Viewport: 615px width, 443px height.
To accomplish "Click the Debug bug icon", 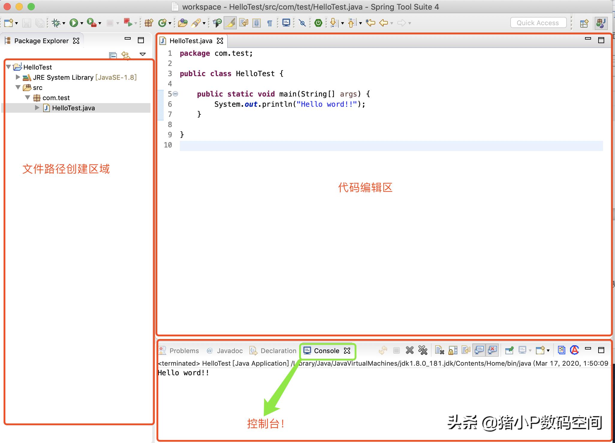I will (x=56, y=23).
